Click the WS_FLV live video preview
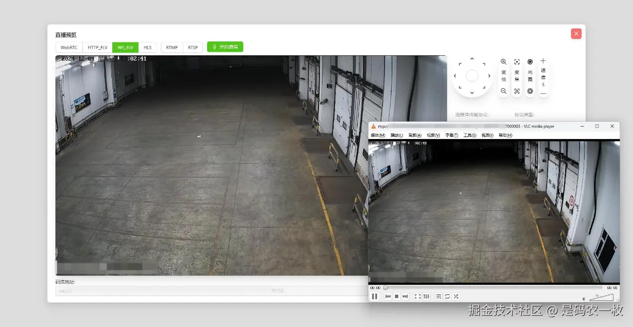 (x=212, y=165)
